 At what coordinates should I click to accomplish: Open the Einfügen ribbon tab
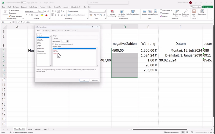[x=16, y=7]
